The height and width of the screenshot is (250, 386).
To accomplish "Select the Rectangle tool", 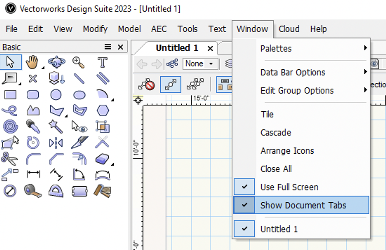I will click(x=11, y=95).
